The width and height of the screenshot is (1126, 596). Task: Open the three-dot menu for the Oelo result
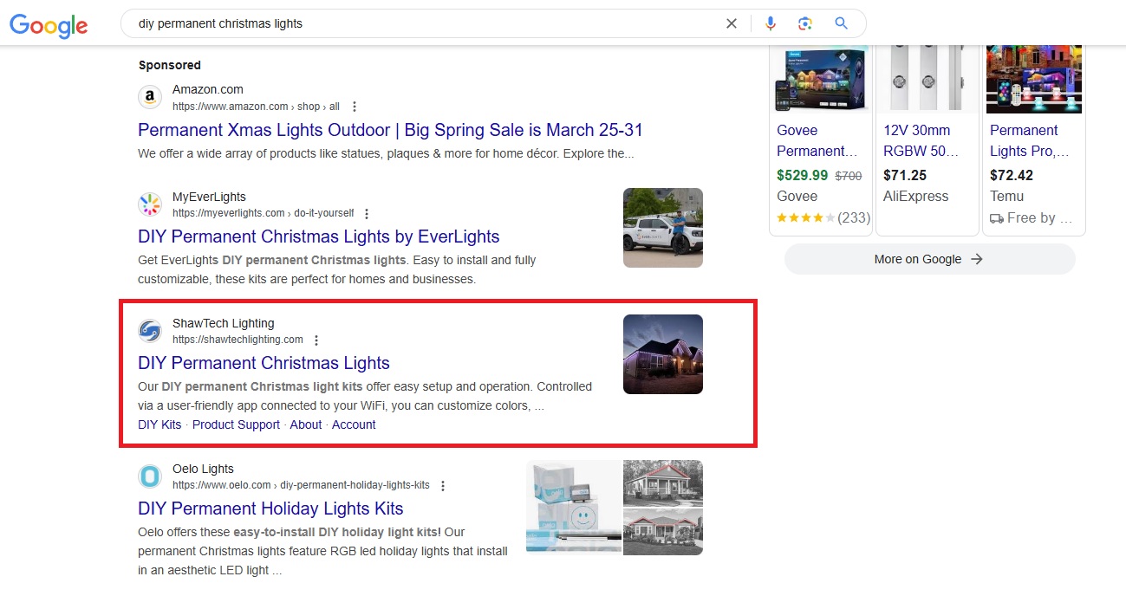[443, 485]
